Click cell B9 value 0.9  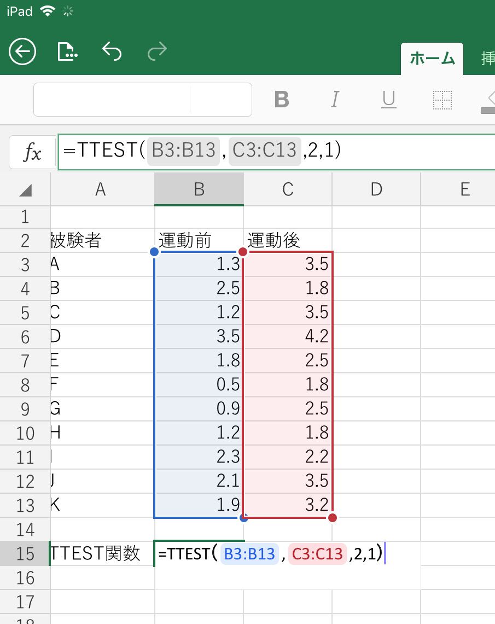point(199,409)
